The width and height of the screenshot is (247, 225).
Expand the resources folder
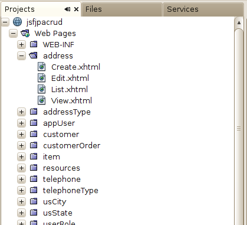(21, 168)
